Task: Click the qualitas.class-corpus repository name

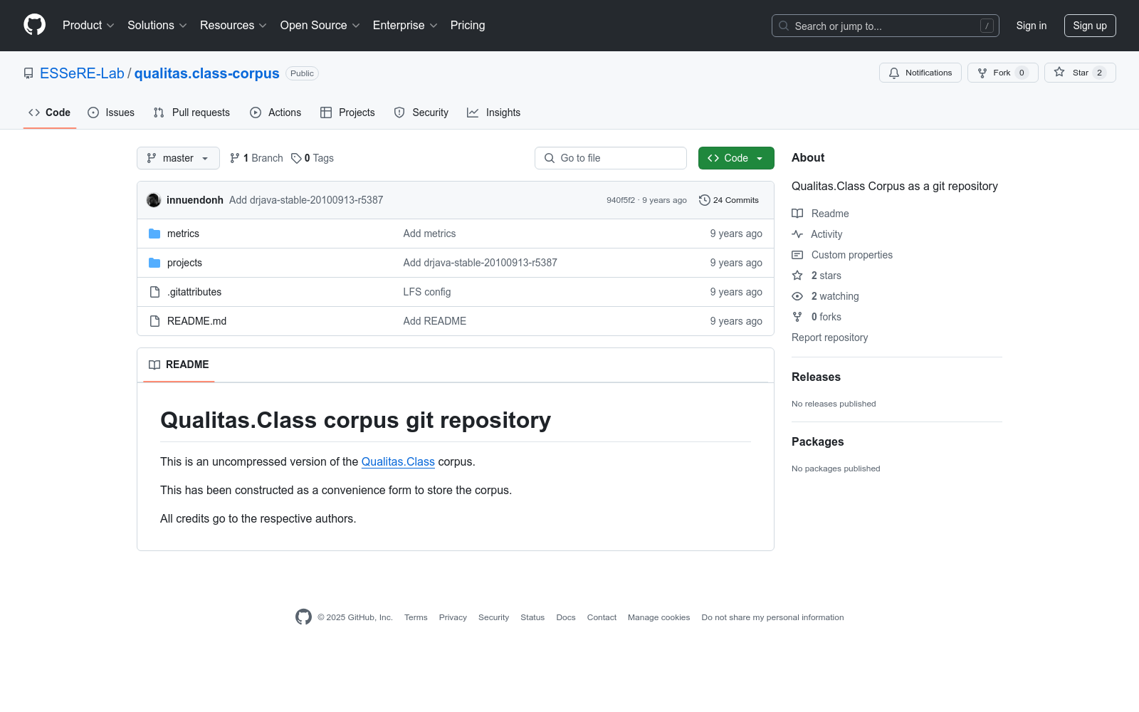Action: 207,73
